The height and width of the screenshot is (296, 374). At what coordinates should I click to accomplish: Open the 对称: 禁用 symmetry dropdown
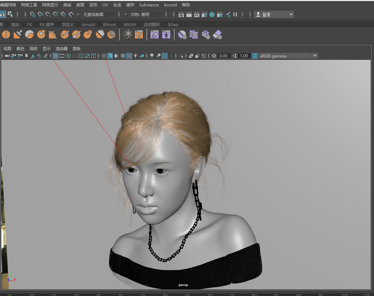[x=146, y=14]
